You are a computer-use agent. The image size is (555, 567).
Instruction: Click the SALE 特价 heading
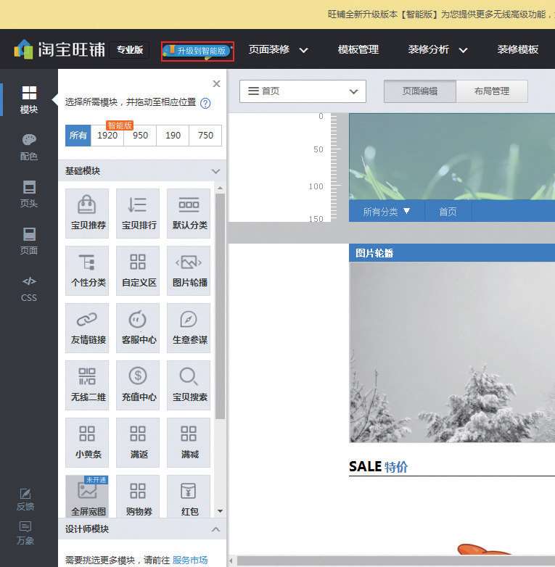click(378, 467)
